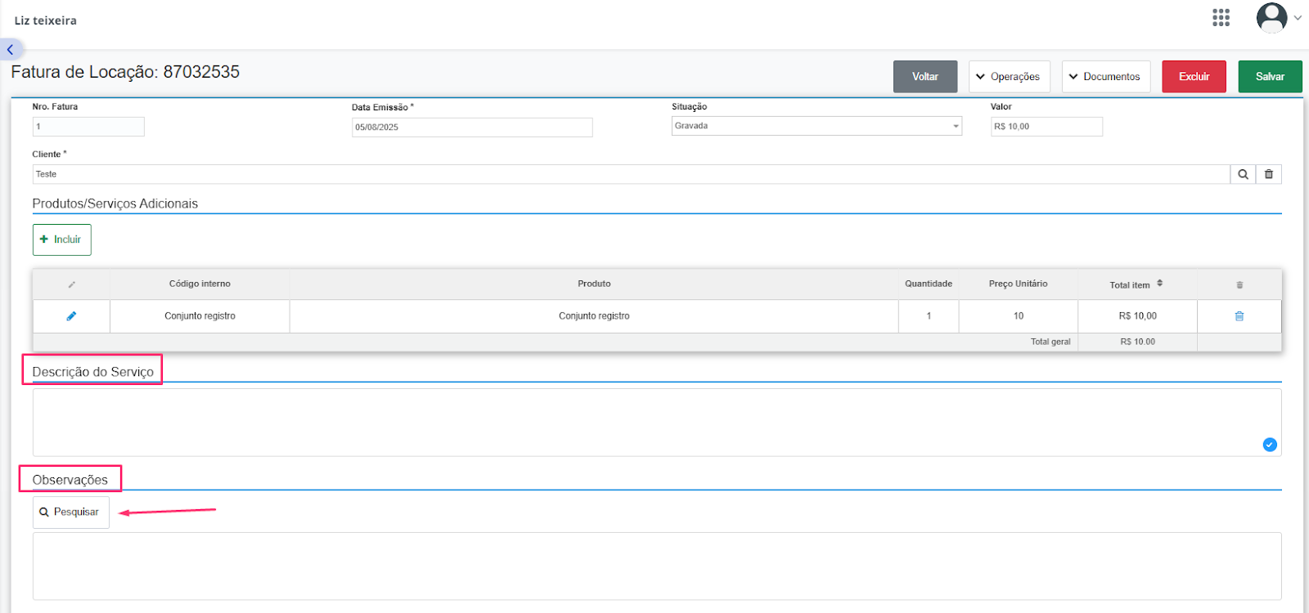Screen dimensions: 1309x613
Task: Delete the Conjunto registro row
Action: tap(1239, 316)
